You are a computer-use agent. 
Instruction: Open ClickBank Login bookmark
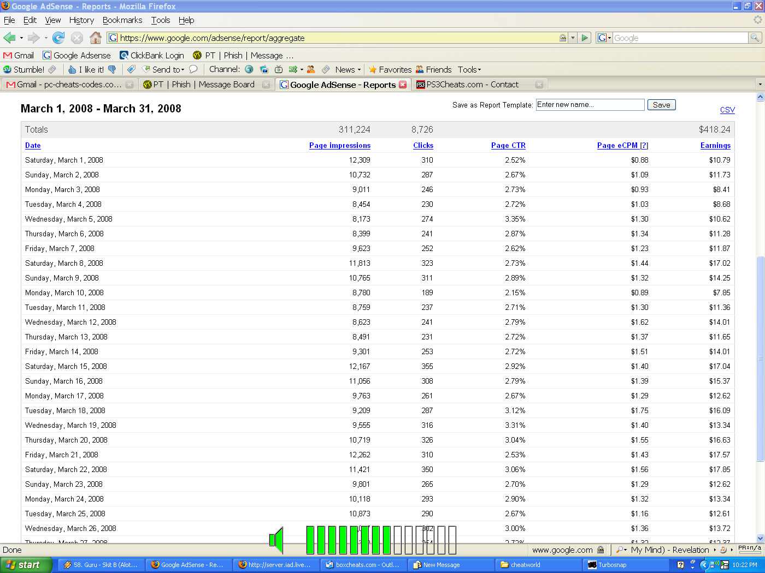(152, 55)
